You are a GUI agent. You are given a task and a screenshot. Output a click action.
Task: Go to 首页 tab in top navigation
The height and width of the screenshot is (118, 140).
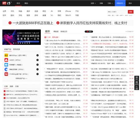pyautogui.click(x=18, y=3)
